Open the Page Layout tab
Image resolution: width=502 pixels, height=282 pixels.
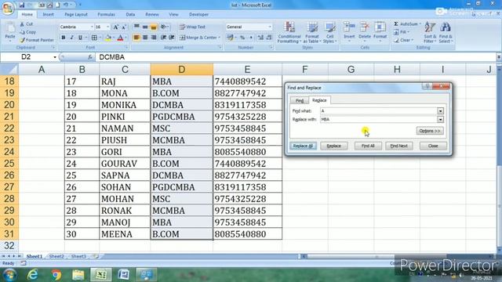[x=76, y=14]
